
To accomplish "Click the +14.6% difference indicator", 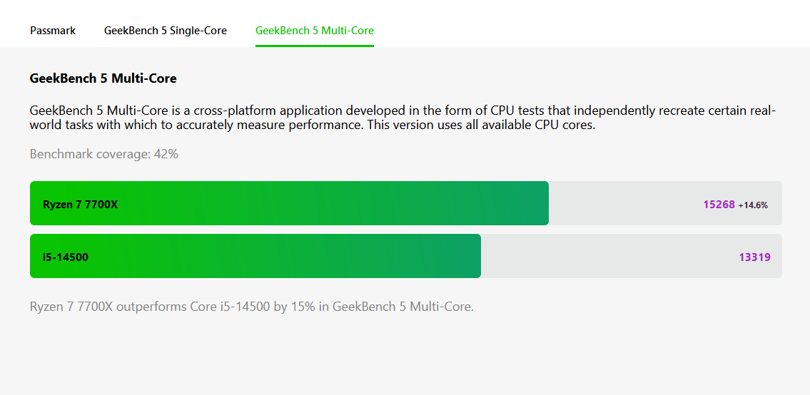I will (753, 205).
